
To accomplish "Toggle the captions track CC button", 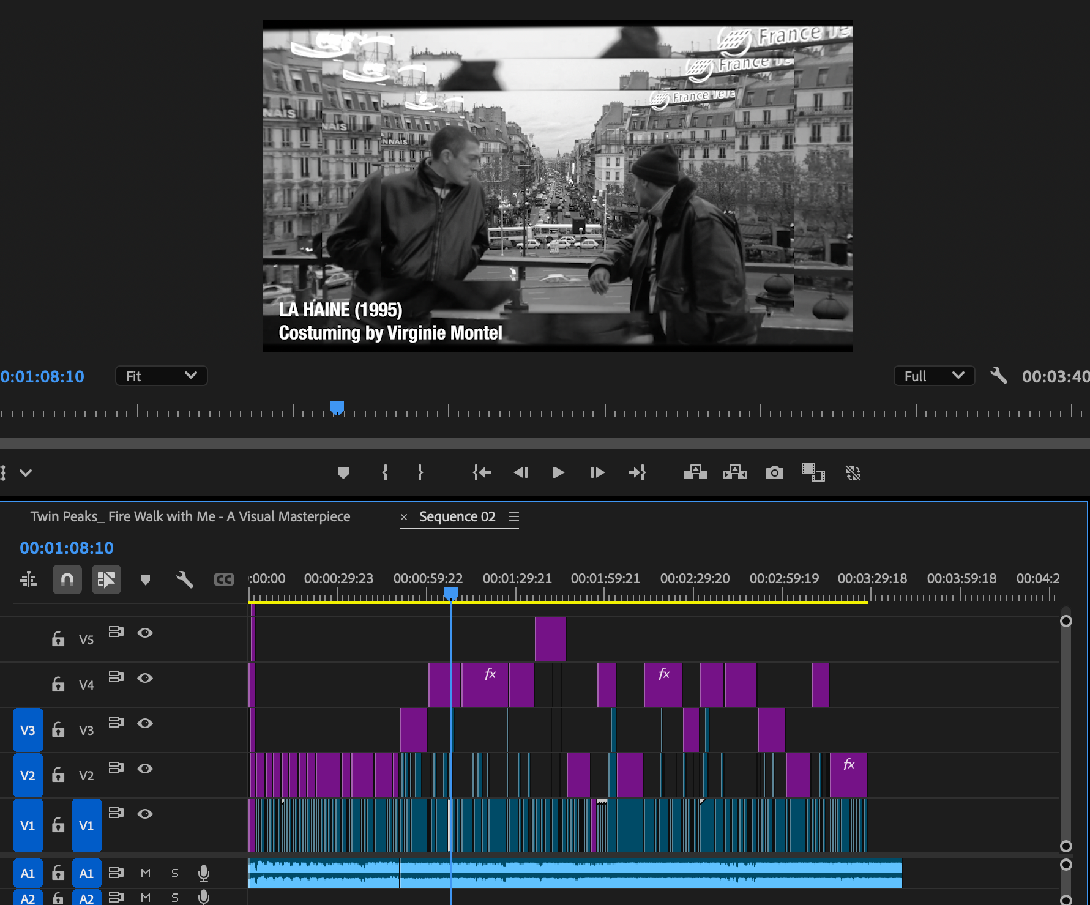I will click(x=224, y=579).
